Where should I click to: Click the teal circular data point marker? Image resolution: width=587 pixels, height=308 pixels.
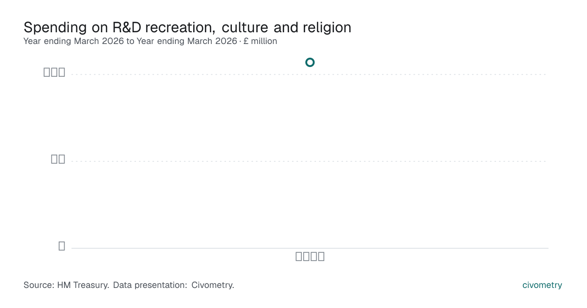(310, 62)
